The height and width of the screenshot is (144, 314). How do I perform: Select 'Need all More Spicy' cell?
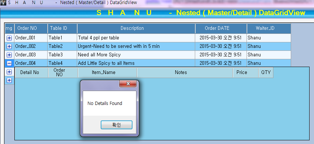[x=136, y=55]
